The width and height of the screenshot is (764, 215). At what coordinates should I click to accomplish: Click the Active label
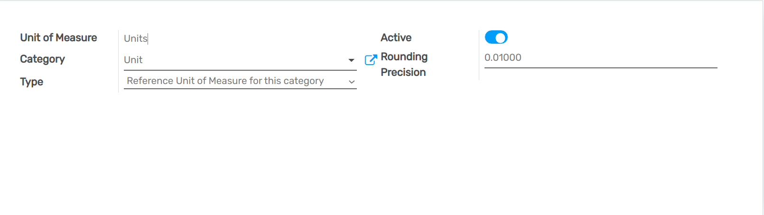point(396,38)
